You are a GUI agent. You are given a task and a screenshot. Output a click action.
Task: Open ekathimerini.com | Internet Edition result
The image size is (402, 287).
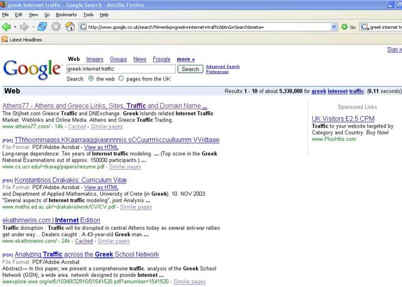(52, 220)
